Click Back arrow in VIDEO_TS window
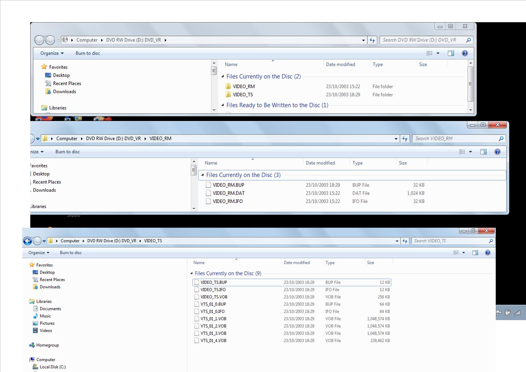This screenshot has height=372, width=526. pos(28,241)
